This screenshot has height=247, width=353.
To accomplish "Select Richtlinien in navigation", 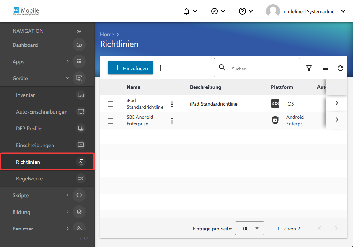I will click(x=47, y=162).
